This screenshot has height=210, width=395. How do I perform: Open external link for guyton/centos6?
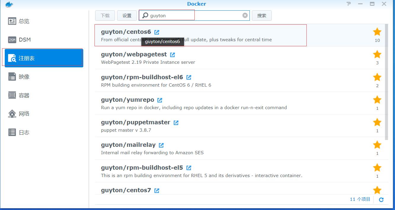click(x=157, y=32)
